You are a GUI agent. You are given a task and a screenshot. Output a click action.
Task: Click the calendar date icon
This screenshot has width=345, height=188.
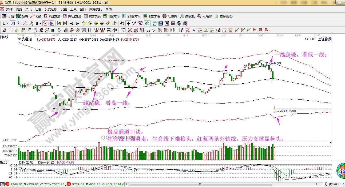coord(154,23)
